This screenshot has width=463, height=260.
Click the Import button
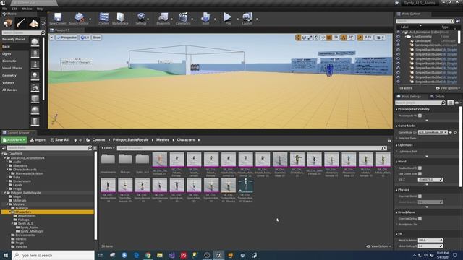point(38,140)
